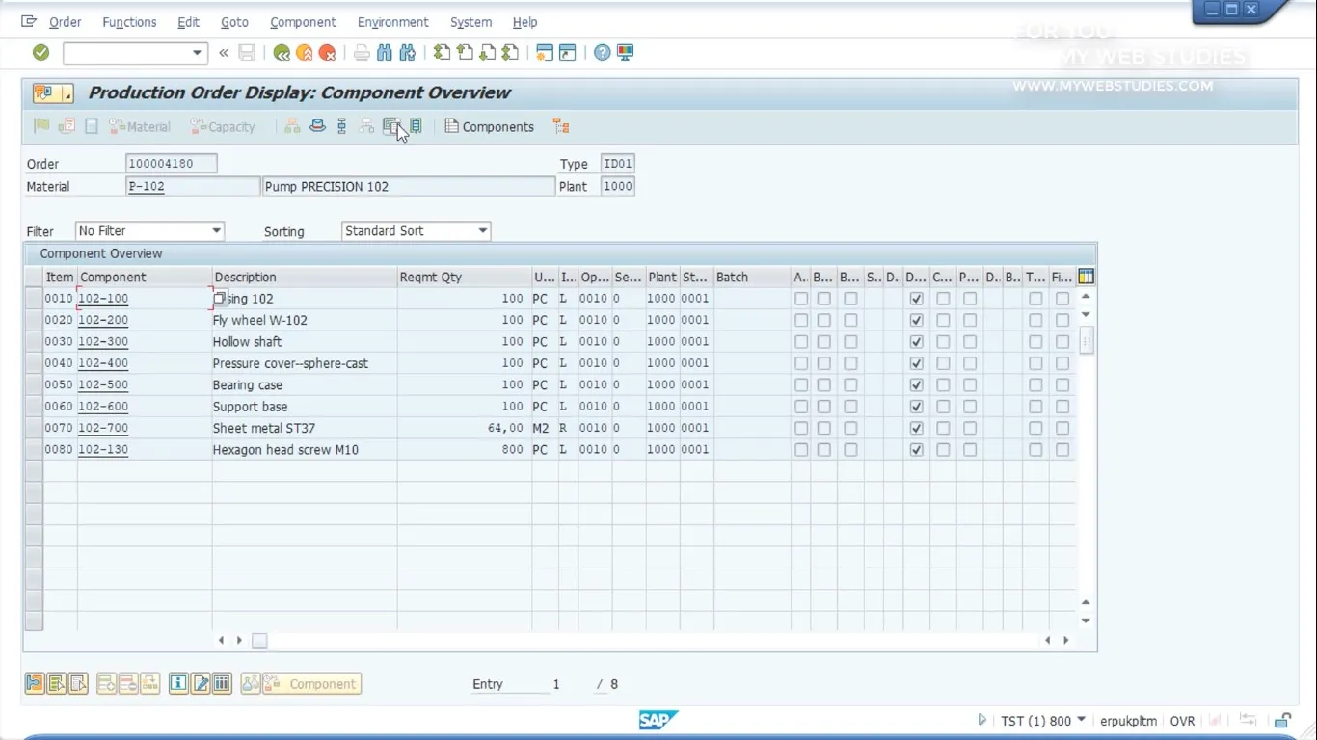Click the orange Exit arrow icon
This screenshot has height=740, width=1317.
click(305, 53)
